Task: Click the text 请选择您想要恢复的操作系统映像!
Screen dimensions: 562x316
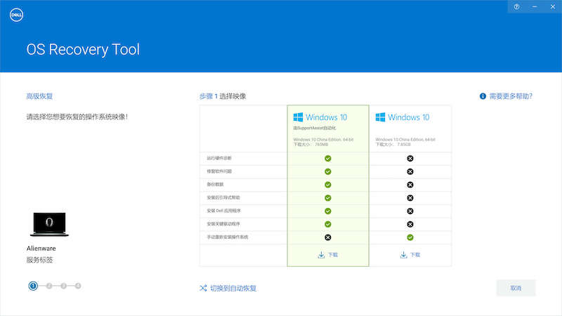Action: click(x=77, y=117)
